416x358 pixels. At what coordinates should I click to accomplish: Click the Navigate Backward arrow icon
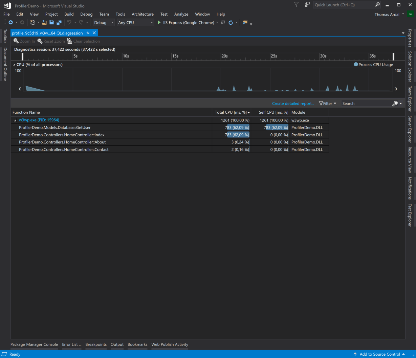[x=10, y=22]
